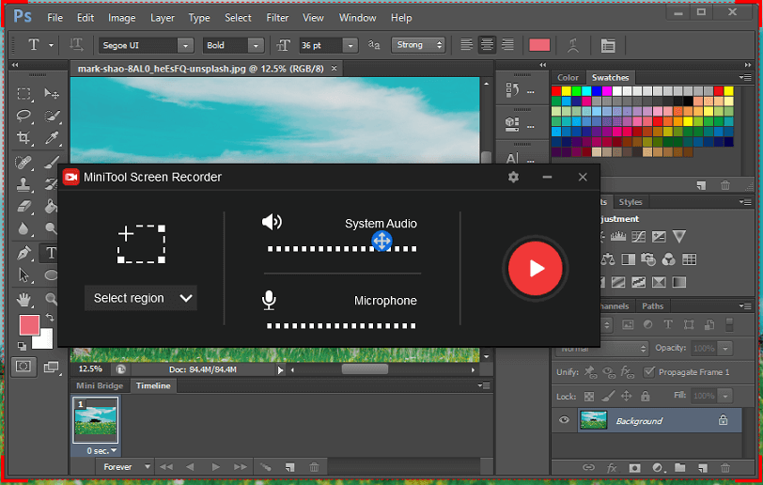Reset default foreground and background colors
Screen dimensions: 763x485
tap(22, 346)
